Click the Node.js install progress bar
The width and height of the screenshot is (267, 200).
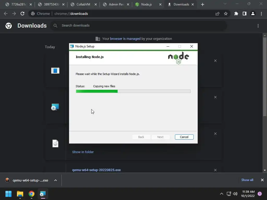point(133,91)
